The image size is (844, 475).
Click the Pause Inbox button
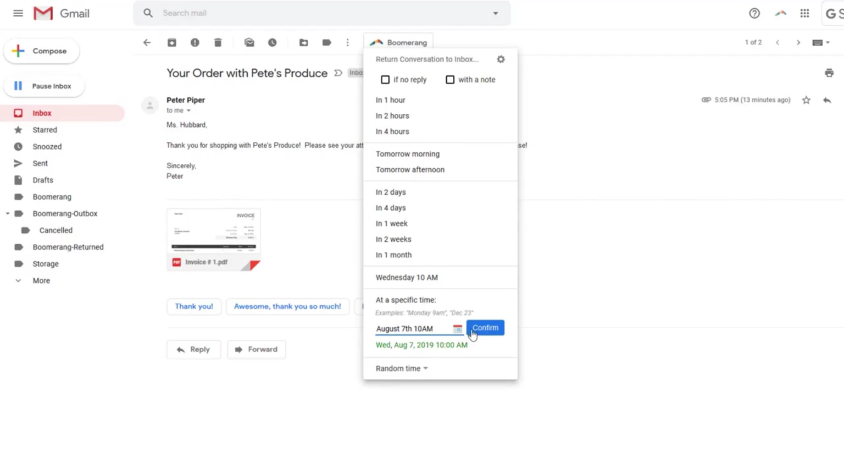click(x=44, y=86)
